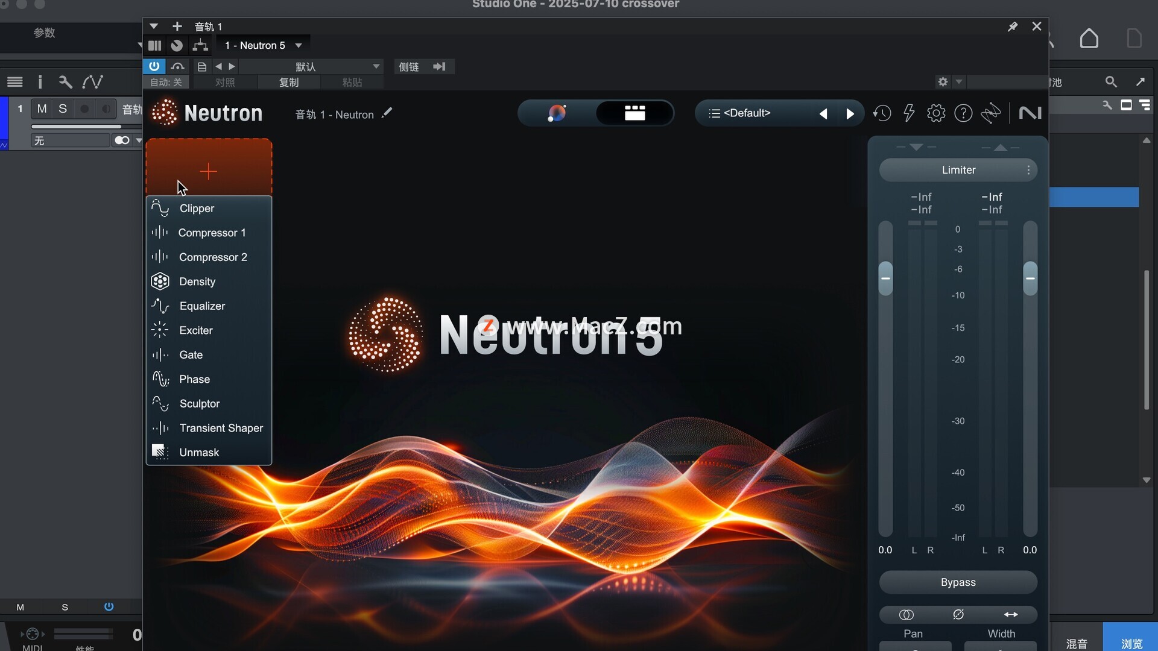Click the three-bars channel editor icon
The height and width of the screenshot is (651, 1158).
(155, 45)
